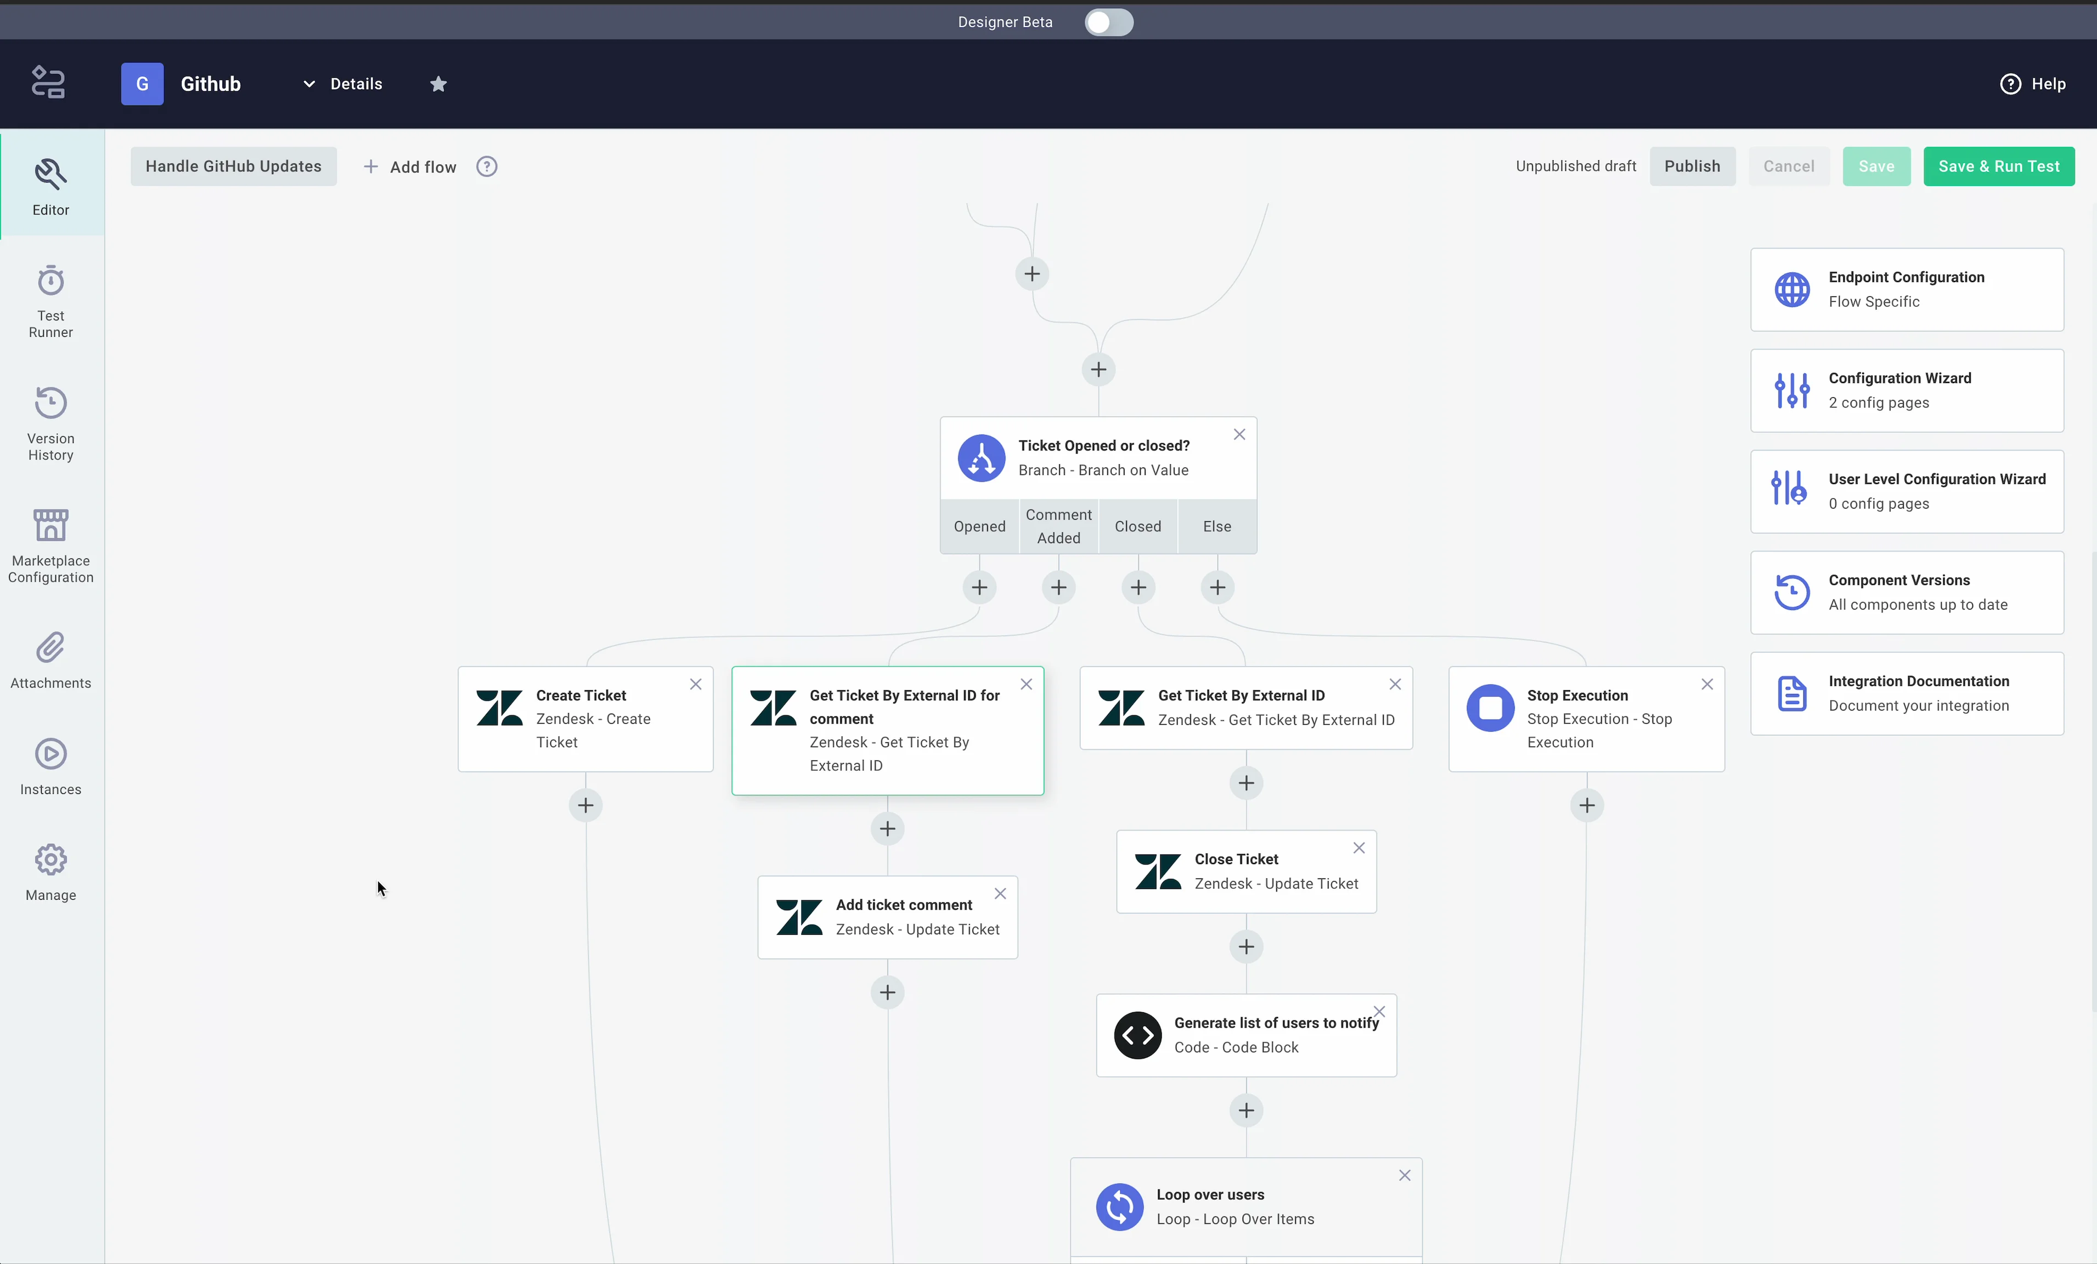Remove the Ticket Opened or closed? step
2097x1264 pixels.
pos(1239,434)
